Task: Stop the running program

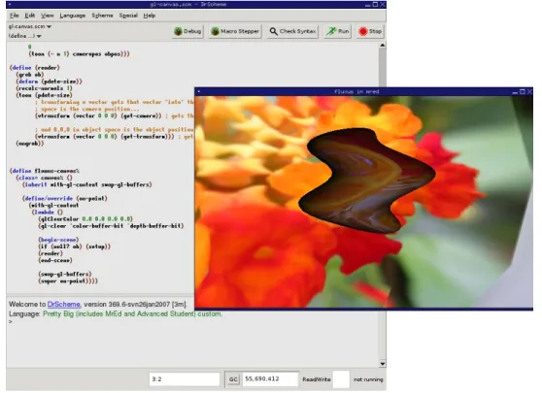Action: coord(370,31)
